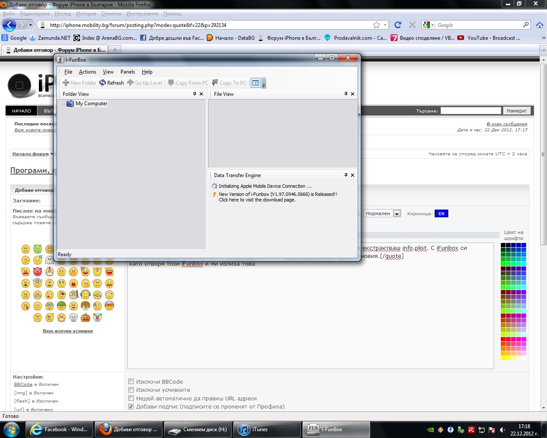Viewport: 547px width, 438px height.
Task: Open the search engine selector dropdown
Action: click(428, 25)
